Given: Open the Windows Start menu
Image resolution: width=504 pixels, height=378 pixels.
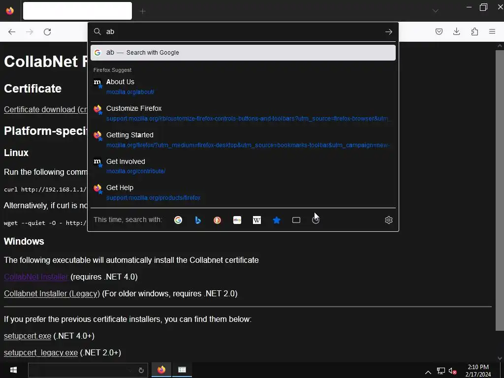Looking at the screenshot, I should tap(13, 370).
